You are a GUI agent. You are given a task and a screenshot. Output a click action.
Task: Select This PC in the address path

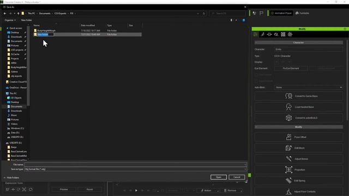32,13
